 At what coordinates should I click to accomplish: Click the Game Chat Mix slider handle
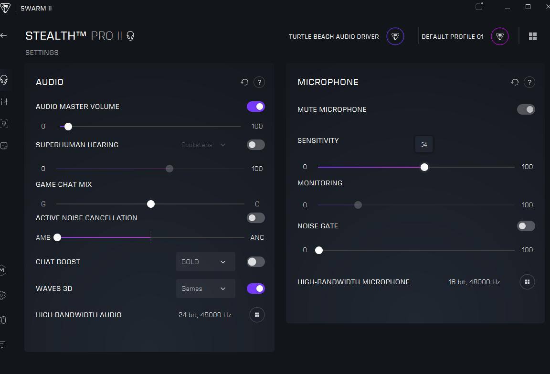151,204
